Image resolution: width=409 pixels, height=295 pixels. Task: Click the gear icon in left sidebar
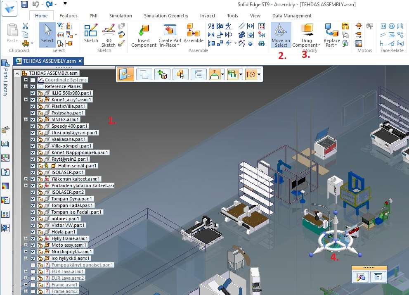point(5,228)
